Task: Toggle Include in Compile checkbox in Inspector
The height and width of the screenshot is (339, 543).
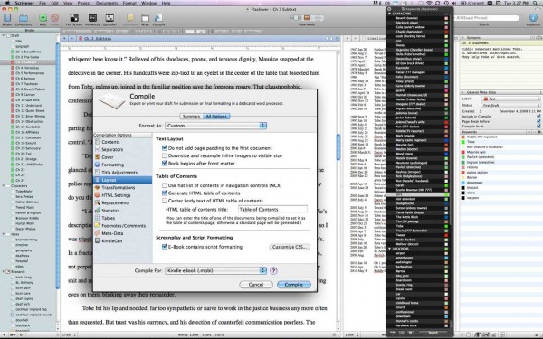Action: [538, 117]
